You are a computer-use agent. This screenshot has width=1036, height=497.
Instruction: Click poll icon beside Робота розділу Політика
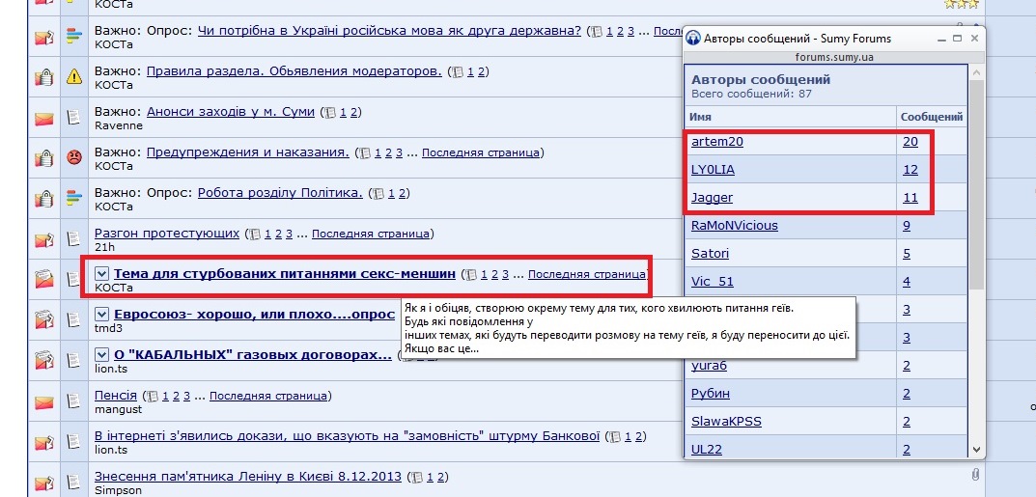(73, 199)
